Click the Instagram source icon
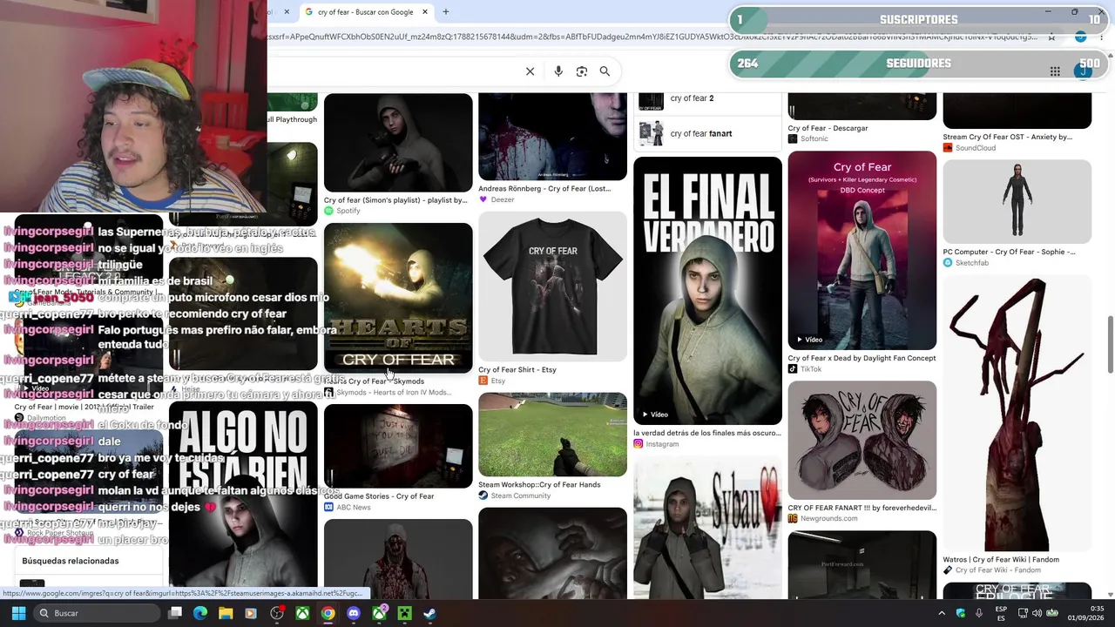This screenshot has width=1115, height=627. [639, 444]
